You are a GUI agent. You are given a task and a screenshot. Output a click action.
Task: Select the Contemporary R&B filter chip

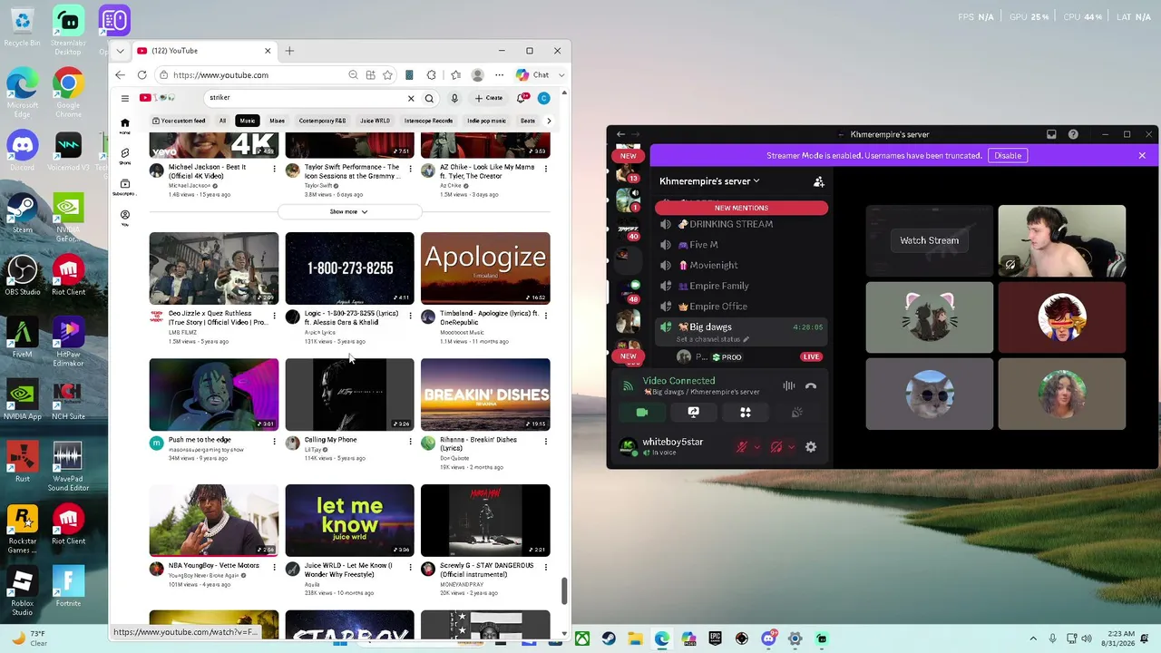tap(322, 121)
